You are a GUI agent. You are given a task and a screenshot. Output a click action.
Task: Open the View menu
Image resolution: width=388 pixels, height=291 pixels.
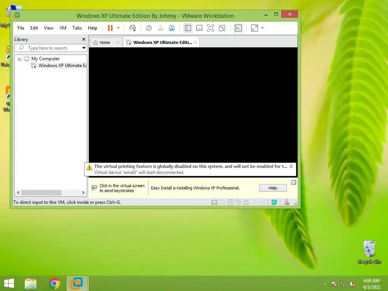click(x=48, y=28)
